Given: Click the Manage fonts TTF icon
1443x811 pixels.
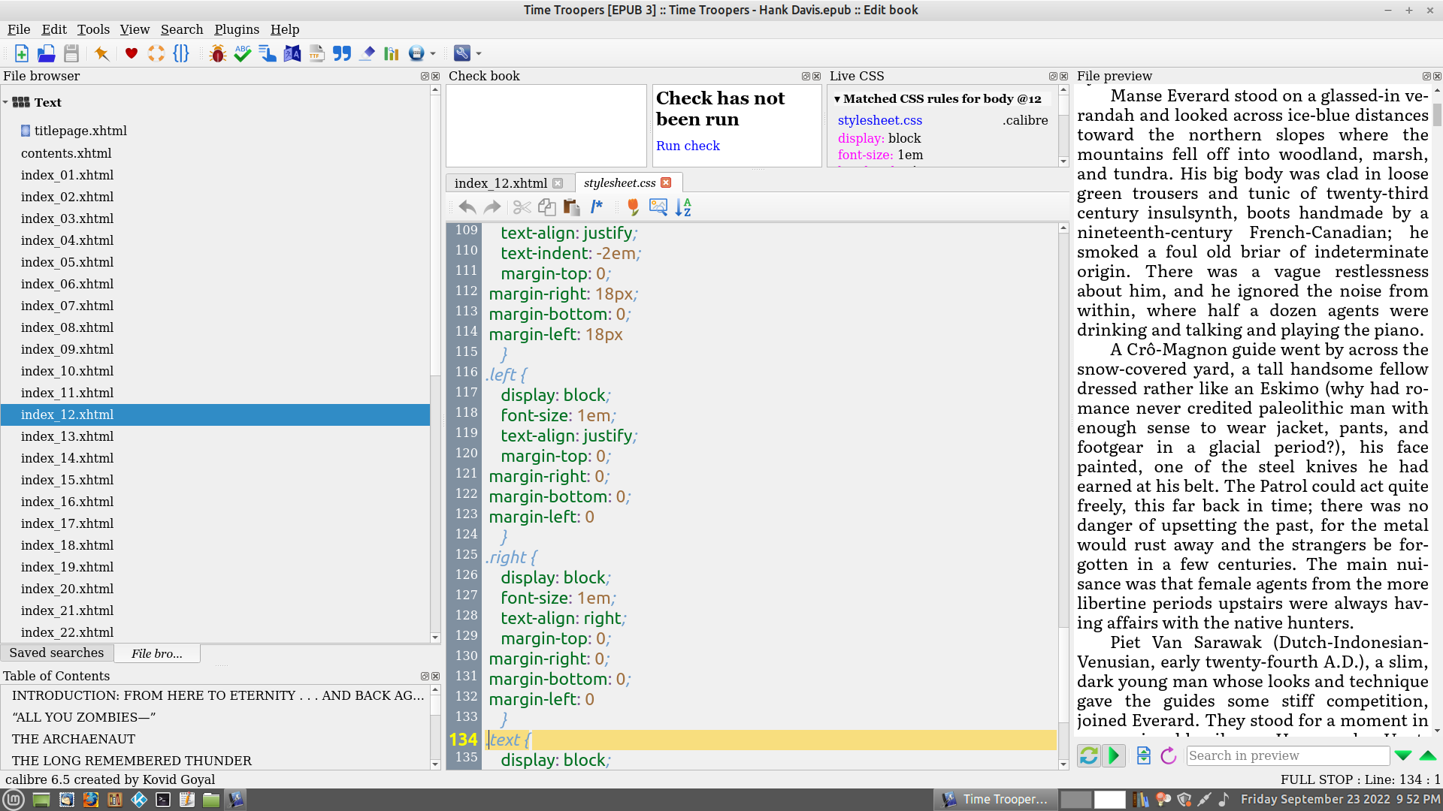Looking at the screenshot, I should (316, 53).
